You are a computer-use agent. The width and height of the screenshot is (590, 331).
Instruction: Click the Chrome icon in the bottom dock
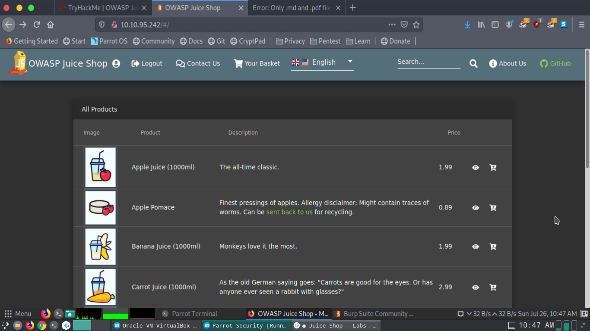point(42,325)
